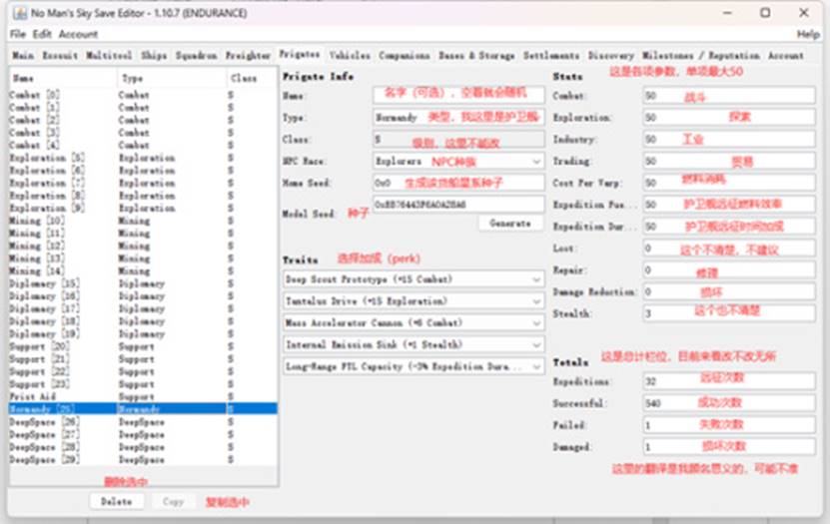Click the Type column header
Screen dimensions: 830x524
click(x=172, y=78)
